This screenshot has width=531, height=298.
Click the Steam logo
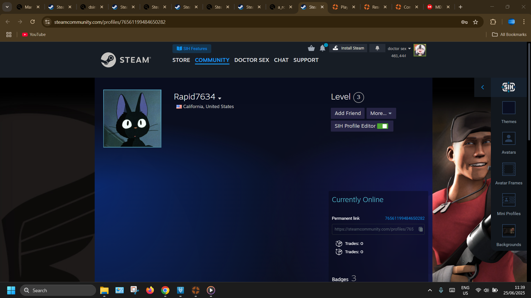pos(126,60)
